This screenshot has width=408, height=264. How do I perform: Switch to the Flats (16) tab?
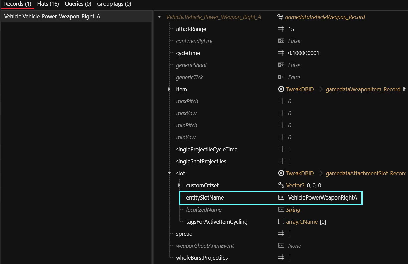click(x=48, y=4)
